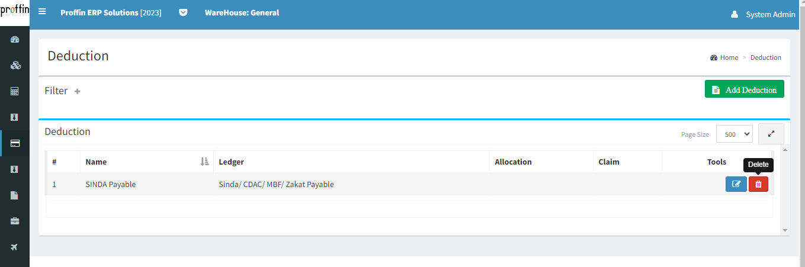Click the WareHouse: General header item
The height and width of the screenshot is (267, 805).
[242, 12]
